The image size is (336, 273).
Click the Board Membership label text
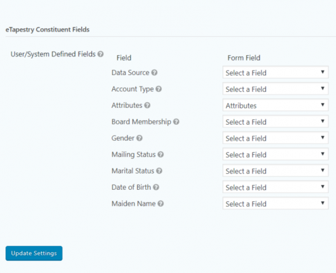(141, 122)
